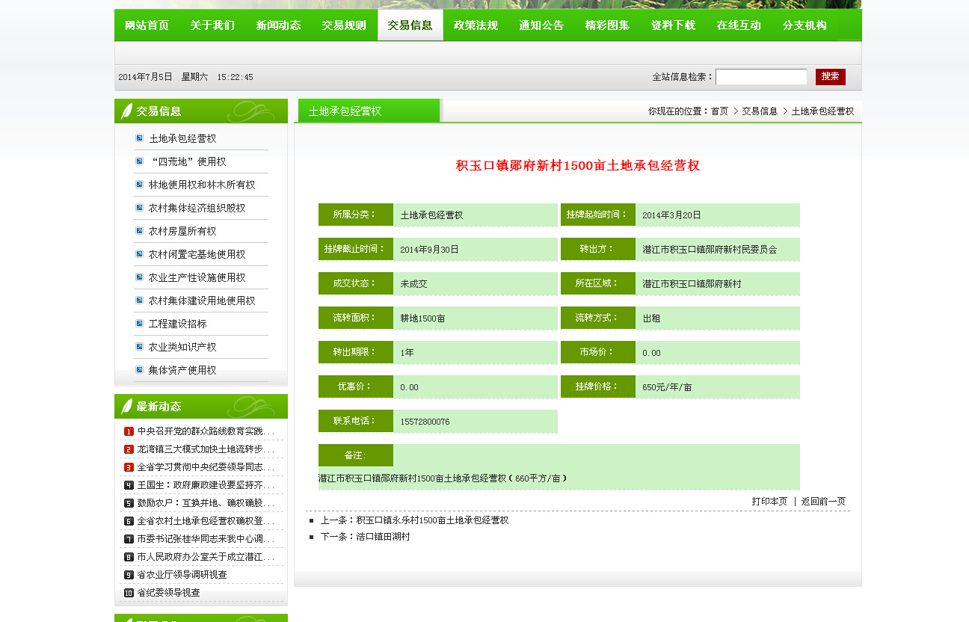Click the 搜索 search button

coord(830,76)
